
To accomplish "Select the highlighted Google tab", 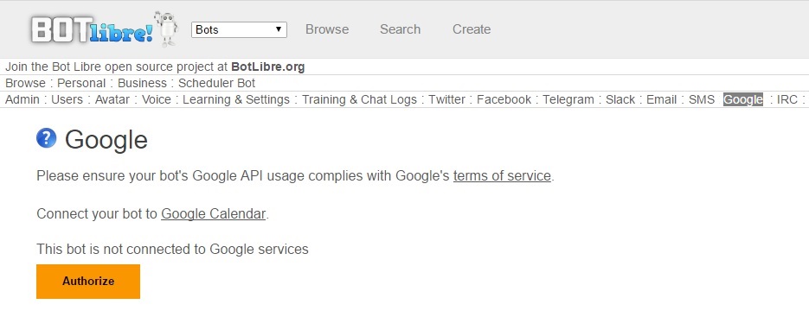I will [x=743, y=99].
